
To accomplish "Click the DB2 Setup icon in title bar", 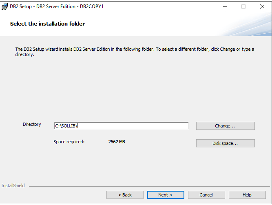I will pyautogui.click(x=5, y=6).
